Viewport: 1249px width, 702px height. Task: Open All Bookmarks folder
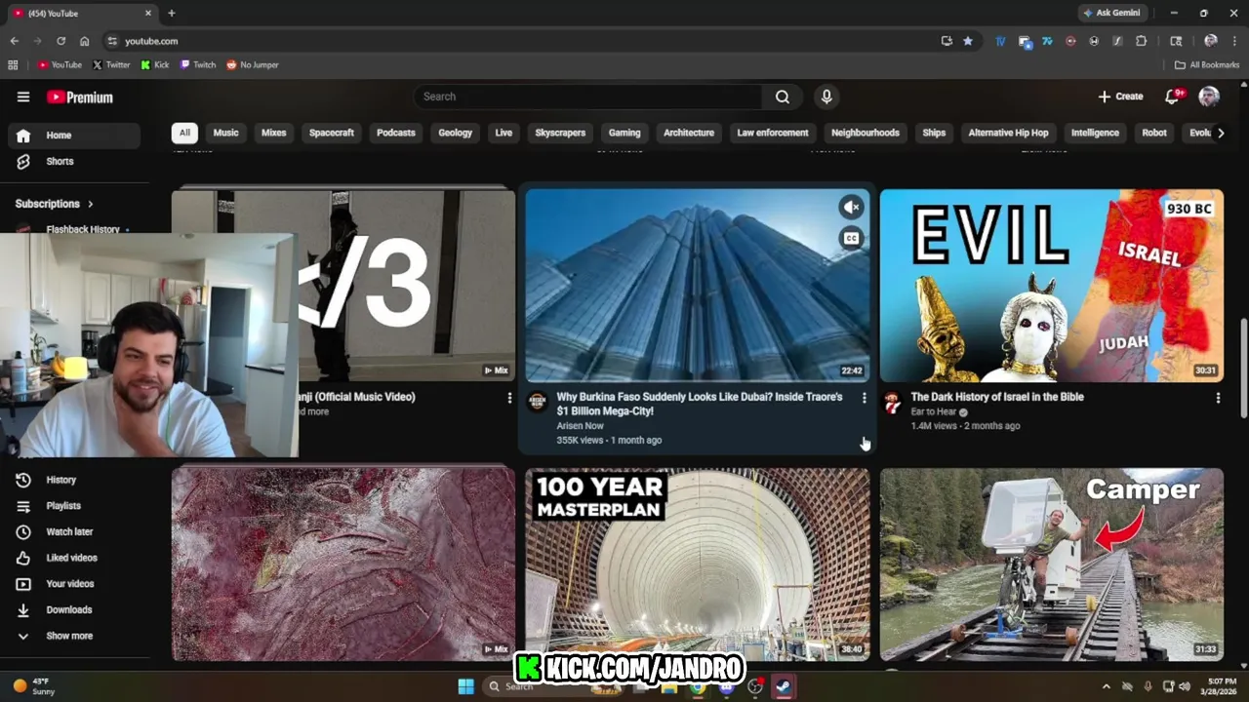click(x=1207, y=65)
